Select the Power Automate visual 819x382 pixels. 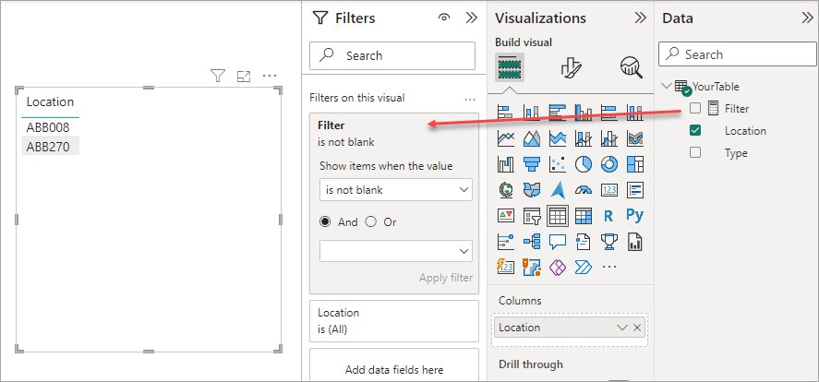pyautogui.click(x=583, y=268)
